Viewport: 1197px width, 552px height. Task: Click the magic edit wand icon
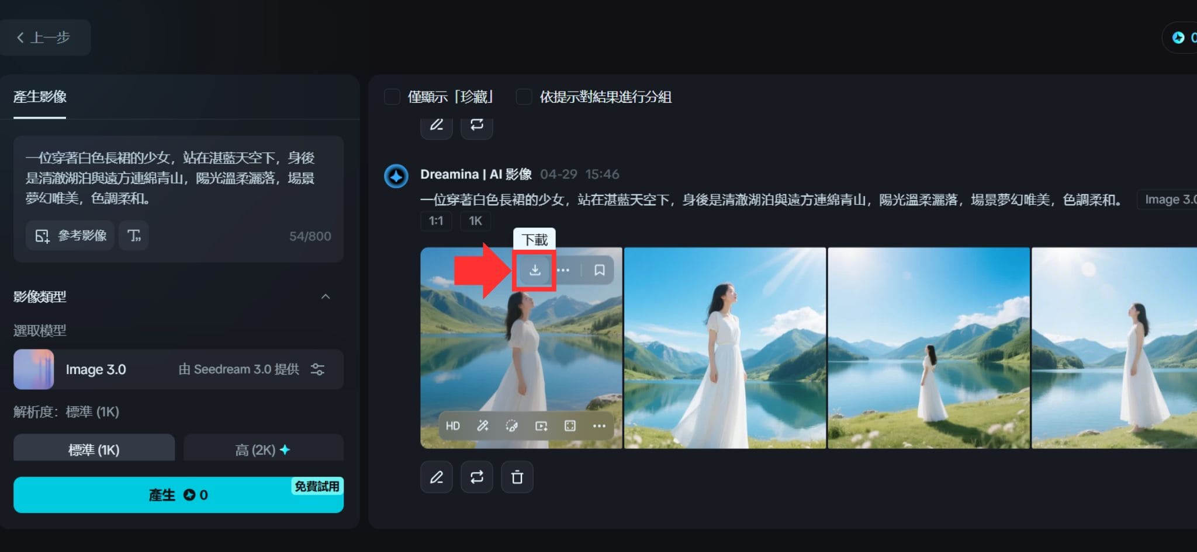(483, 425)
